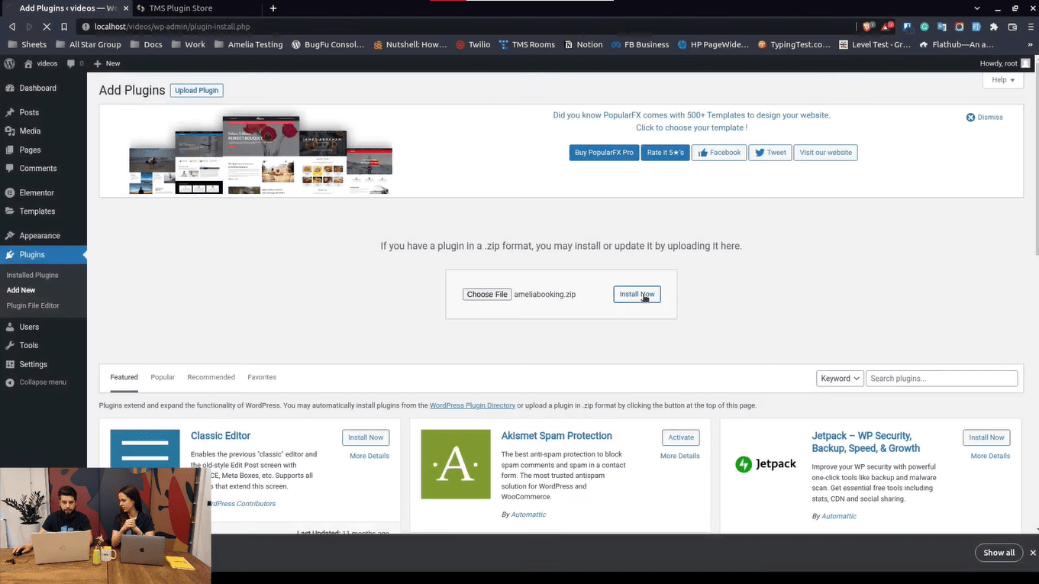
Task: Open Media in the sidebar
Action: click(30, 131)
